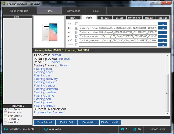Viewport: 174px width, 134px height.
Task: Open the Help top tab
Action: point(96,11)
